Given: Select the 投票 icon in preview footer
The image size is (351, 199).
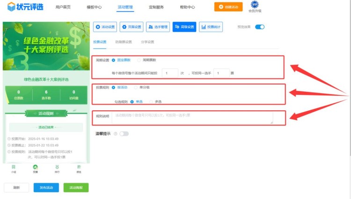Looking at the screenshot, I should click(35, 167).
